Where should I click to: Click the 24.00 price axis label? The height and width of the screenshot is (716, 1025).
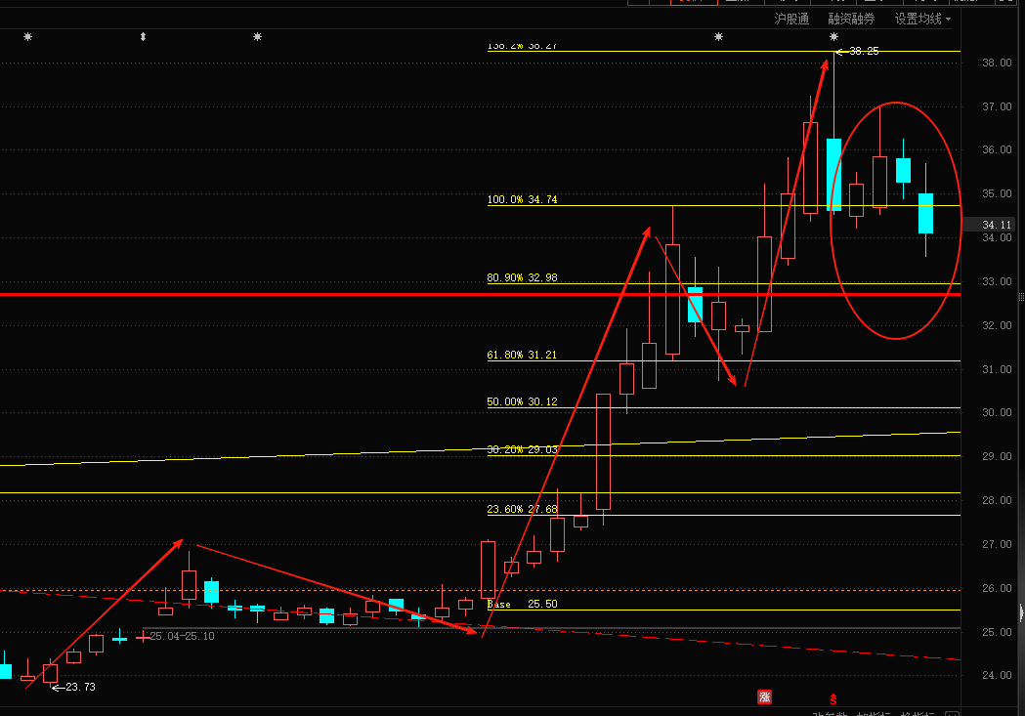click(x=997, y=676)
